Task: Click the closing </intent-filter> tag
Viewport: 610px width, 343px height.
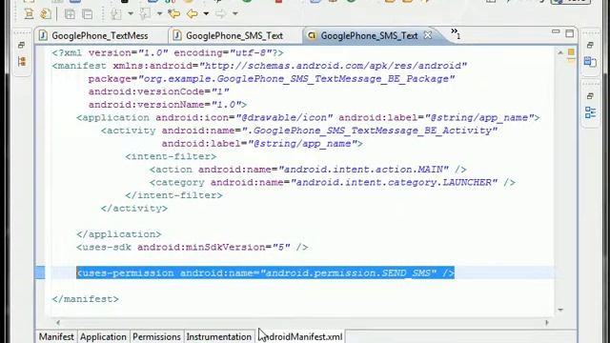Action: (x=173, y=195)
